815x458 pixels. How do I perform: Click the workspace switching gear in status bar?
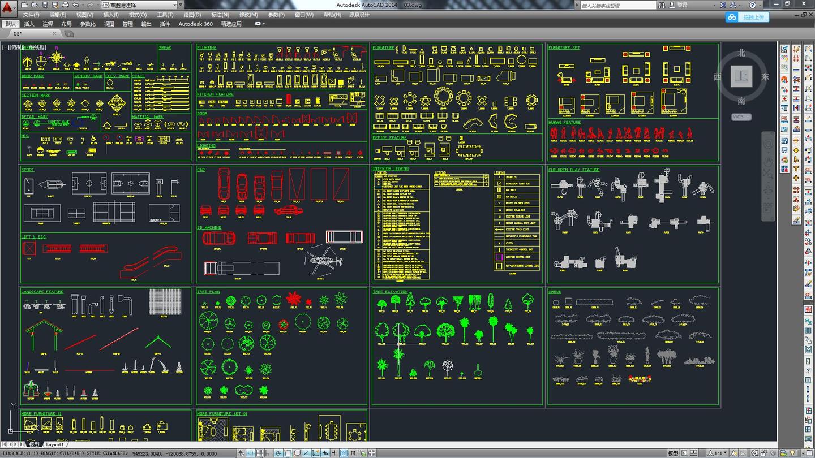tap(755, 453)
